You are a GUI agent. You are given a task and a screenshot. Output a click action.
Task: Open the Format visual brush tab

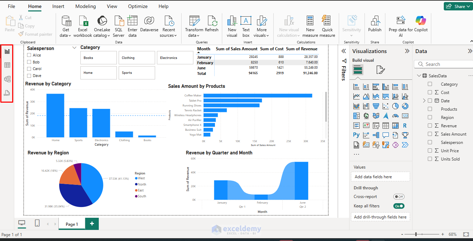point(381,70)
